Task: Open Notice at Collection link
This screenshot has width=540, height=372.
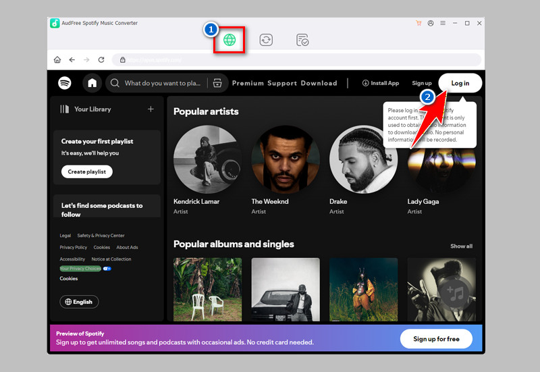Action: point(111,259)
